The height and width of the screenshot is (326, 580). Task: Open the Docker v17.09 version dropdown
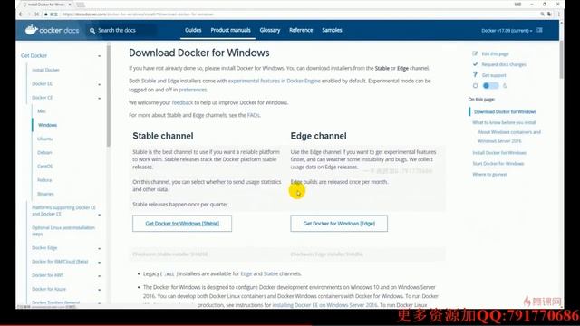point(507,30)
